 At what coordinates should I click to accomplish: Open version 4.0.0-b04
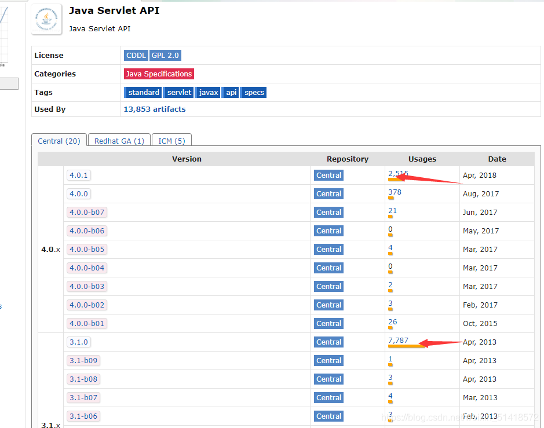87,268
